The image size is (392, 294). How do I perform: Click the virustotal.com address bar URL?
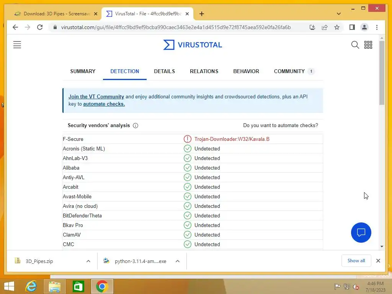click(x=176, y=27)
